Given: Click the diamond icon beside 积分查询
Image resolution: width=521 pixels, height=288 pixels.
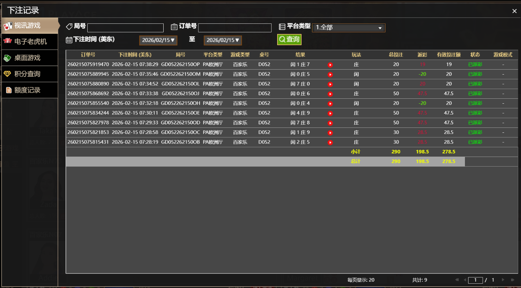Looking at the screenshot, I should click(8, 74).
